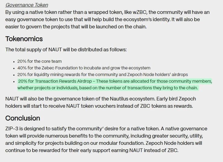Click the Conclusion section heading
The height and width of the screenshot is (162, 223).
point(23,118)
